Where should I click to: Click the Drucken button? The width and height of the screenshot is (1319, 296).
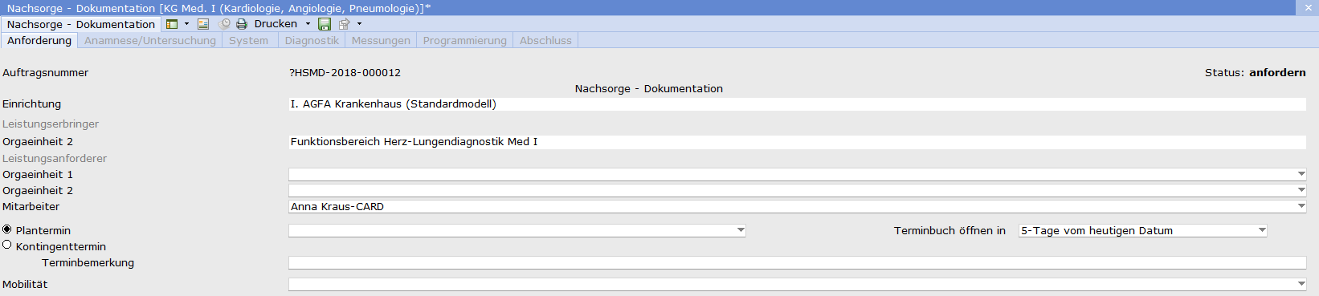[276, 24]
